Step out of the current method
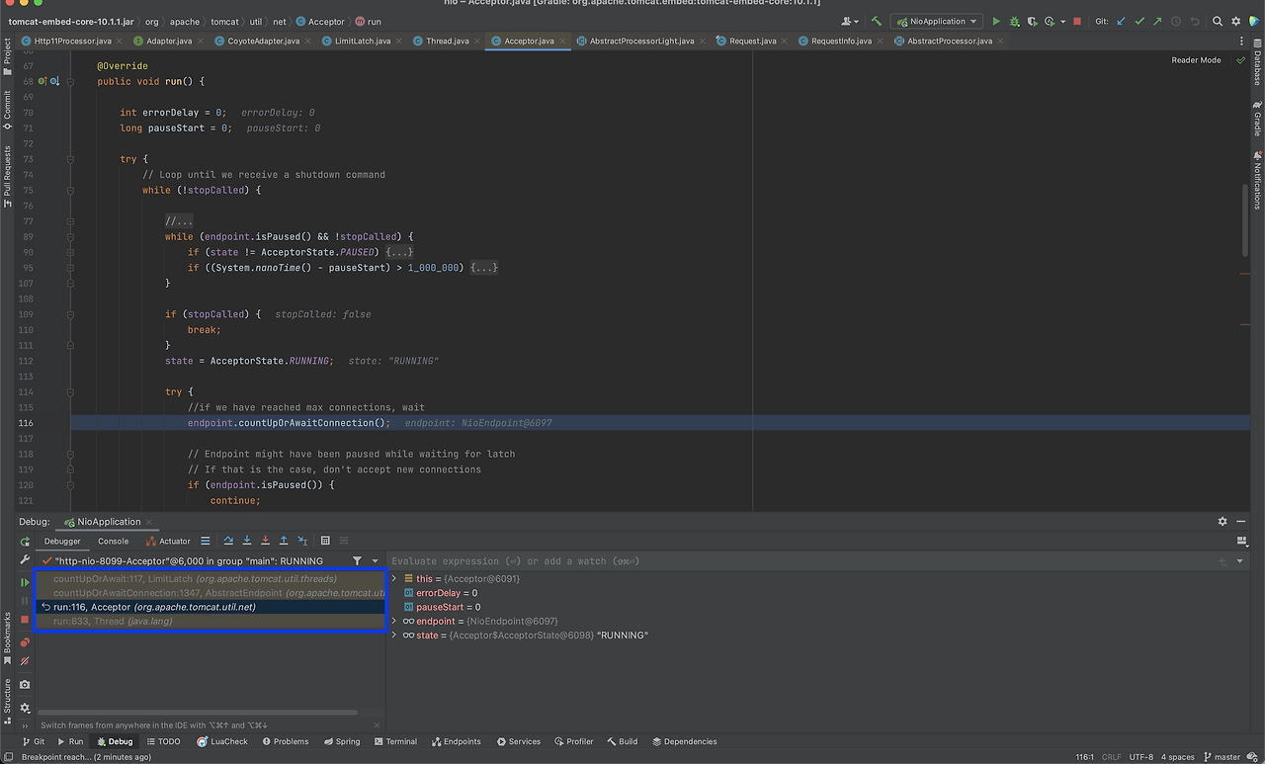1265x764 pixels. 284,541
